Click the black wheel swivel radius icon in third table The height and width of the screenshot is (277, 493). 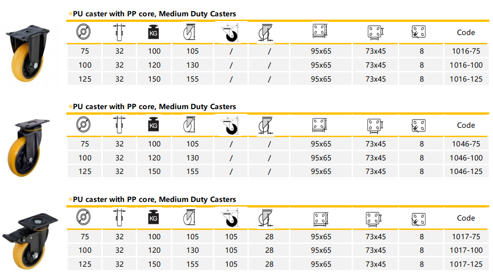coord(231,218)
